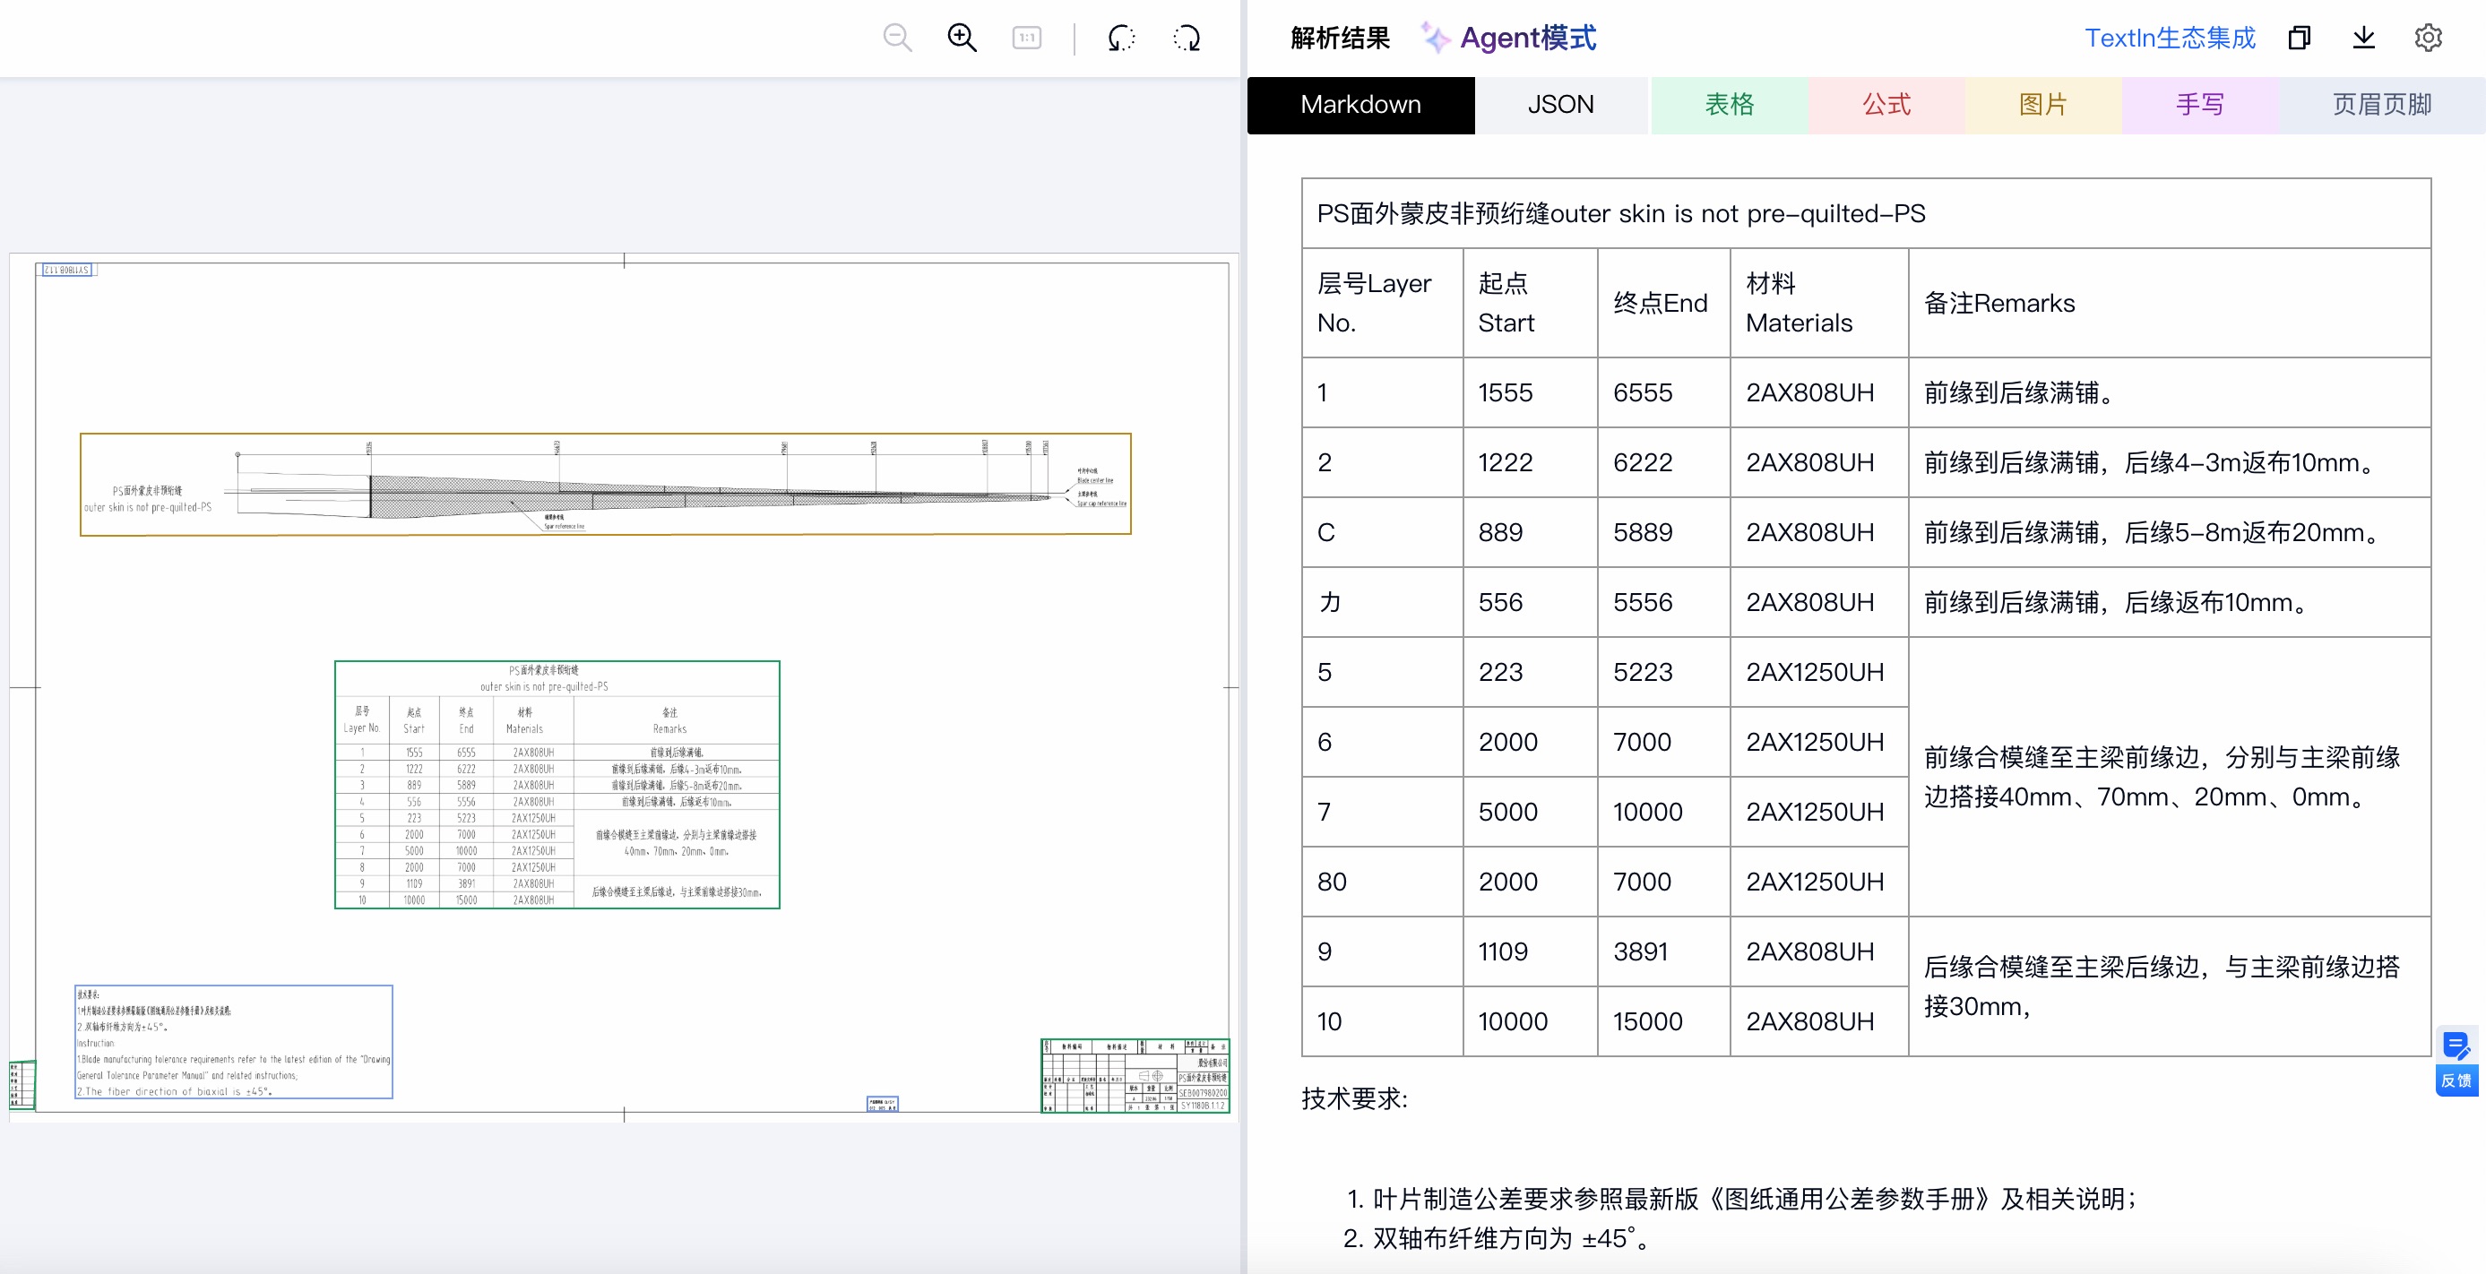Viewport: 2486px width, 1274px height.
Task: Select the blade diagram region in preview
Action: pos(605,484)
